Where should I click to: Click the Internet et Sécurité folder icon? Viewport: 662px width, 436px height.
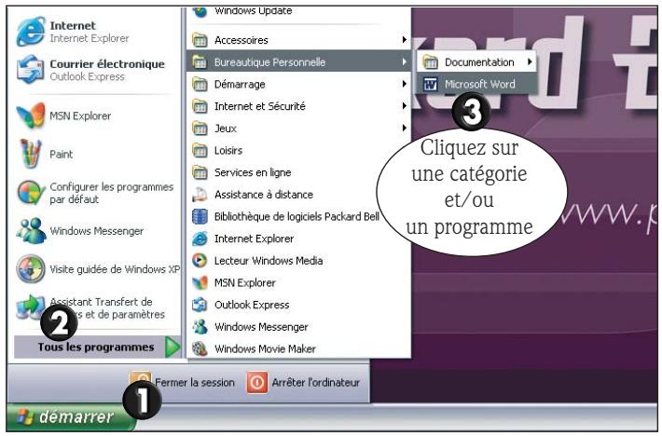pyautogui.click(x=200, y=106)
